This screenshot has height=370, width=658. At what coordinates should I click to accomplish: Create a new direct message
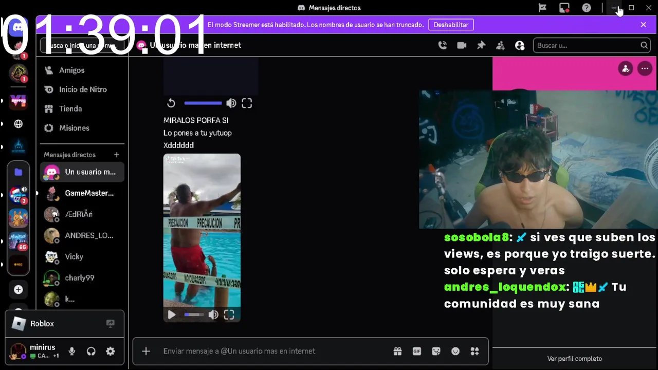[117, 155]
